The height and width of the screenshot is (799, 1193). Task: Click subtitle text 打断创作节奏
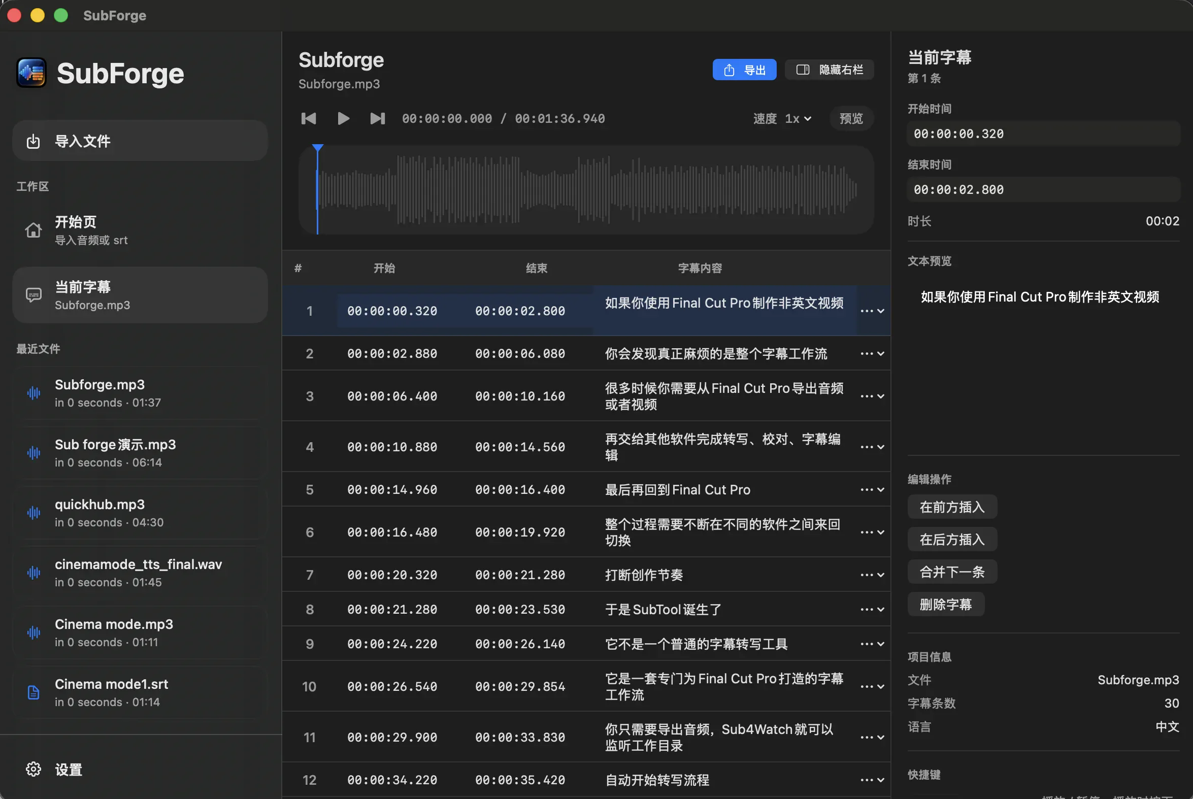click(x=644, y=575)
